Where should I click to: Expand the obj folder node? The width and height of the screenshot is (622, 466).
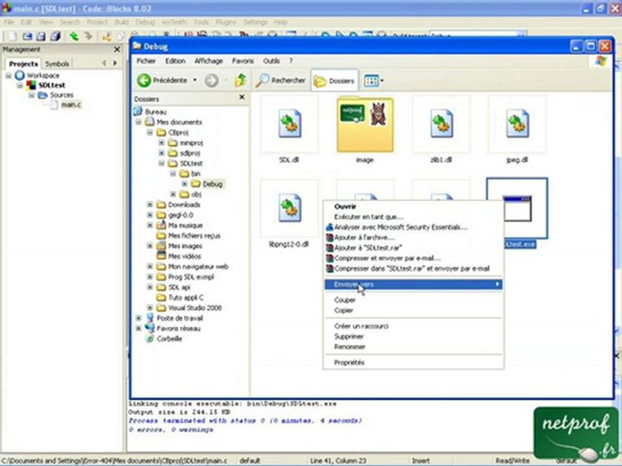coord(173,194)
